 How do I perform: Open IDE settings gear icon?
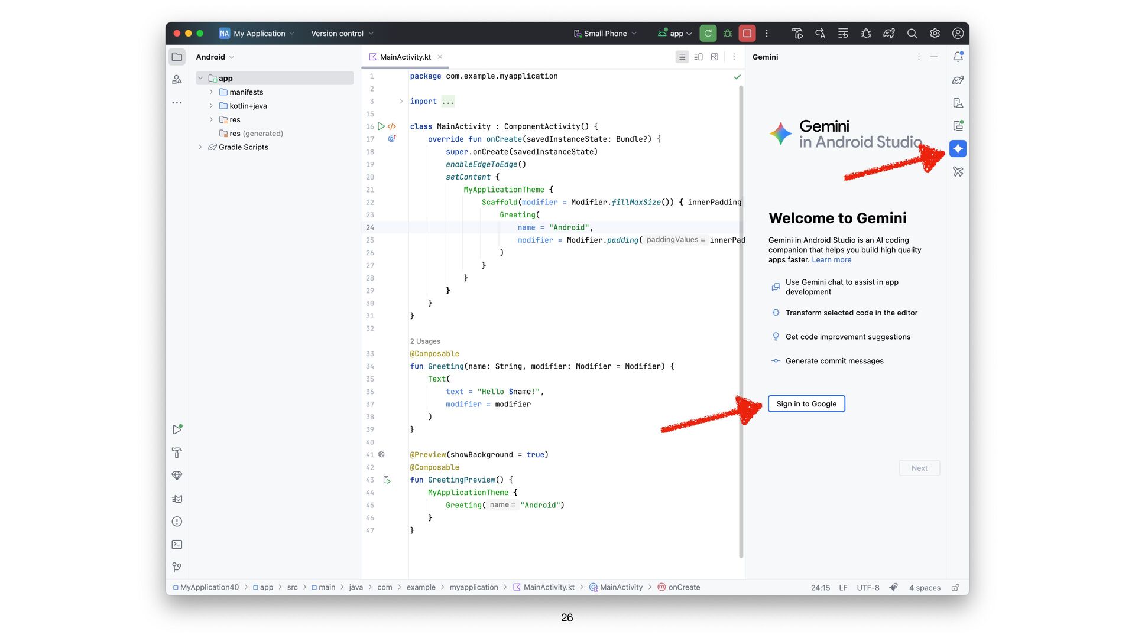(935, 34)
